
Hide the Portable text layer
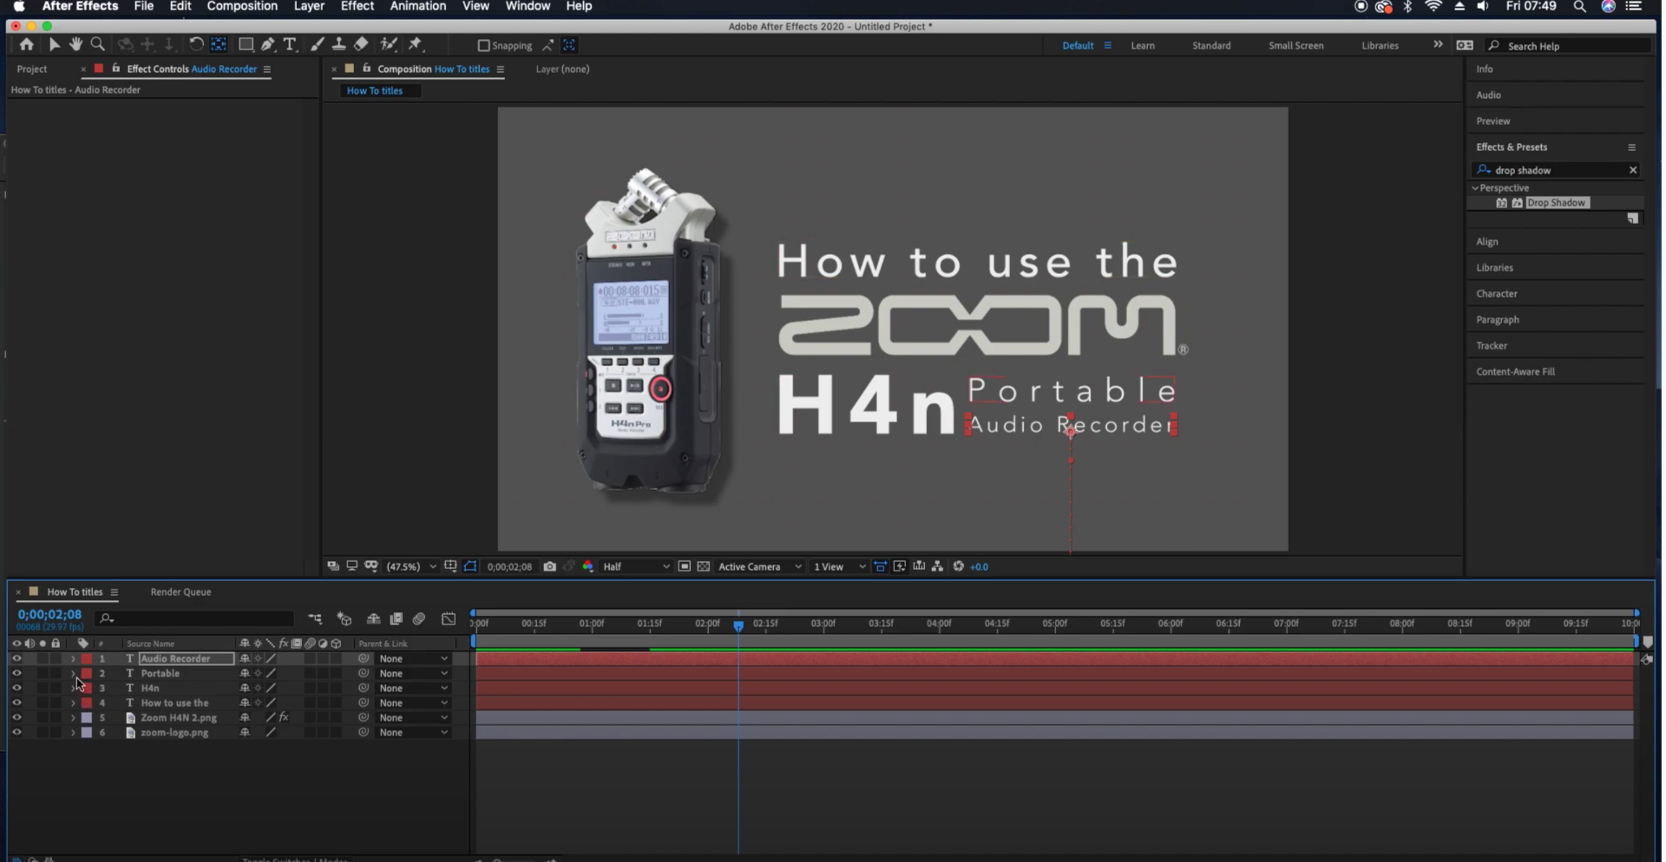click(x=16, y=674)
